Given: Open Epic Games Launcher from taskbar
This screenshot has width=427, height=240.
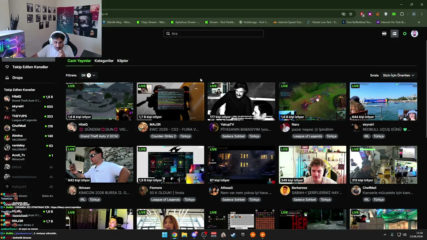Looking at the screenshot, I should 243,235.
